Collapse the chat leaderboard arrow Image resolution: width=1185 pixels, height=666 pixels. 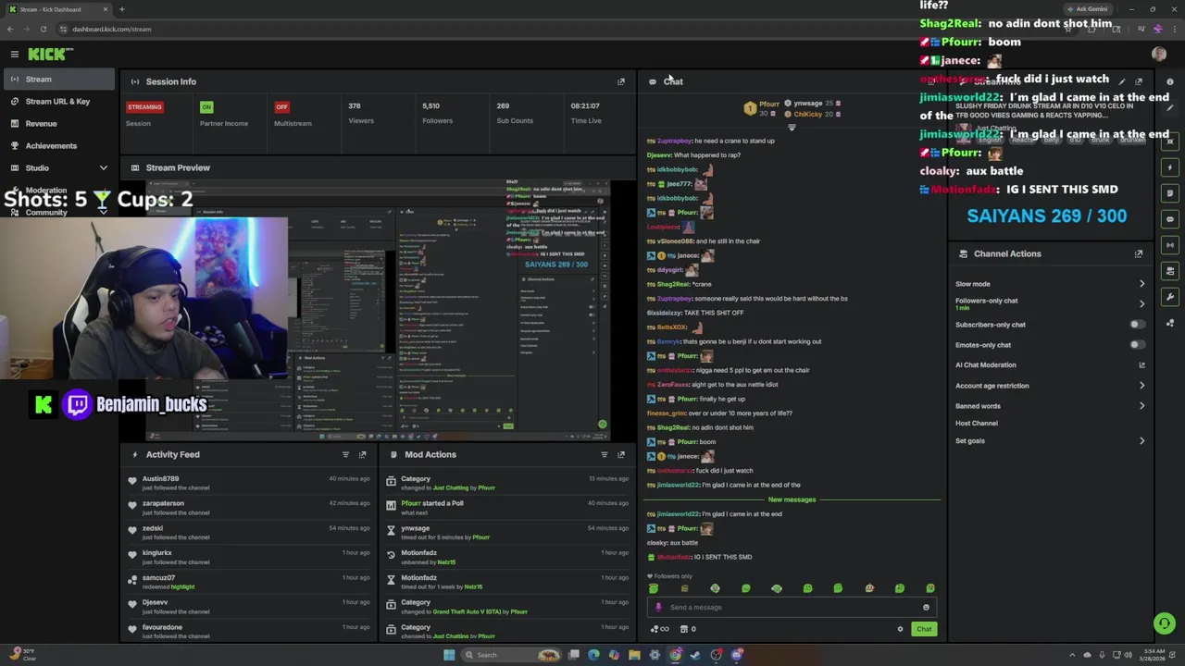792,128
